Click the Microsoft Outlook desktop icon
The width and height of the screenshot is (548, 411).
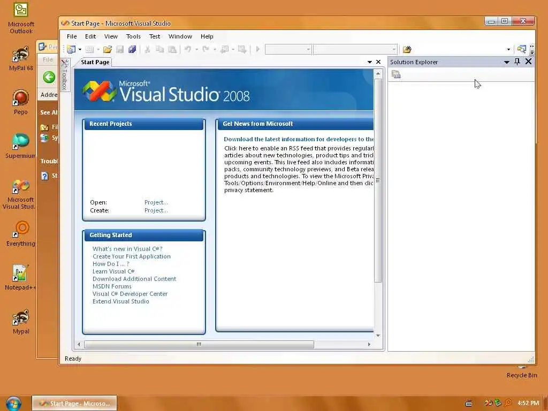pos(21,18)
